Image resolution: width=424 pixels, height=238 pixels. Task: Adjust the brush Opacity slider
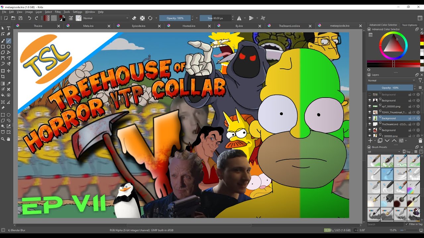click(x=175, y=18)
